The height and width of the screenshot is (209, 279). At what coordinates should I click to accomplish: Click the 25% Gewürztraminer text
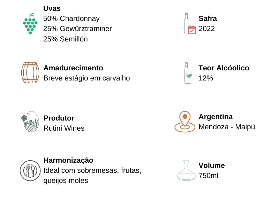pos(77,29)
